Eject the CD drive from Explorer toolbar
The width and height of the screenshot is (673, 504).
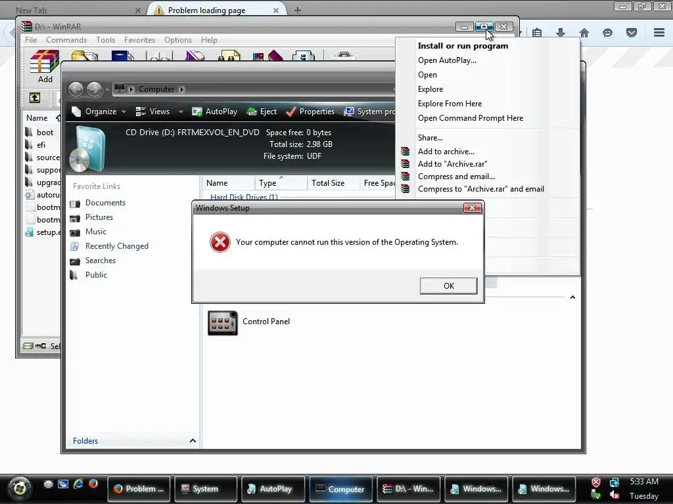click(x=262, y=112)
